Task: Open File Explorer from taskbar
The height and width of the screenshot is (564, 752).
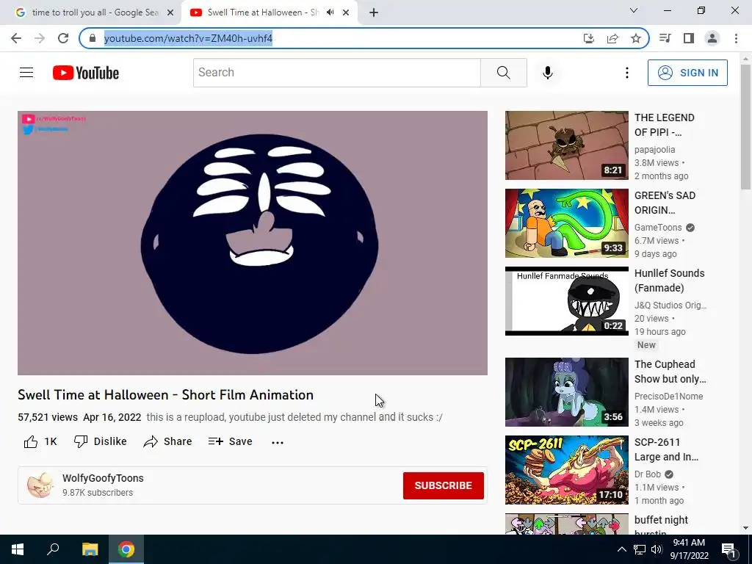Action: coord(90,549)
